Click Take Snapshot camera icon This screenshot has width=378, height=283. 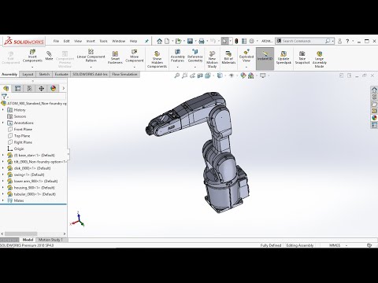pos(302,53)
